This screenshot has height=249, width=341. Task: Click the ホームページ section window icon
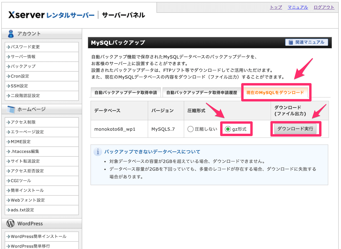[11, 109]
